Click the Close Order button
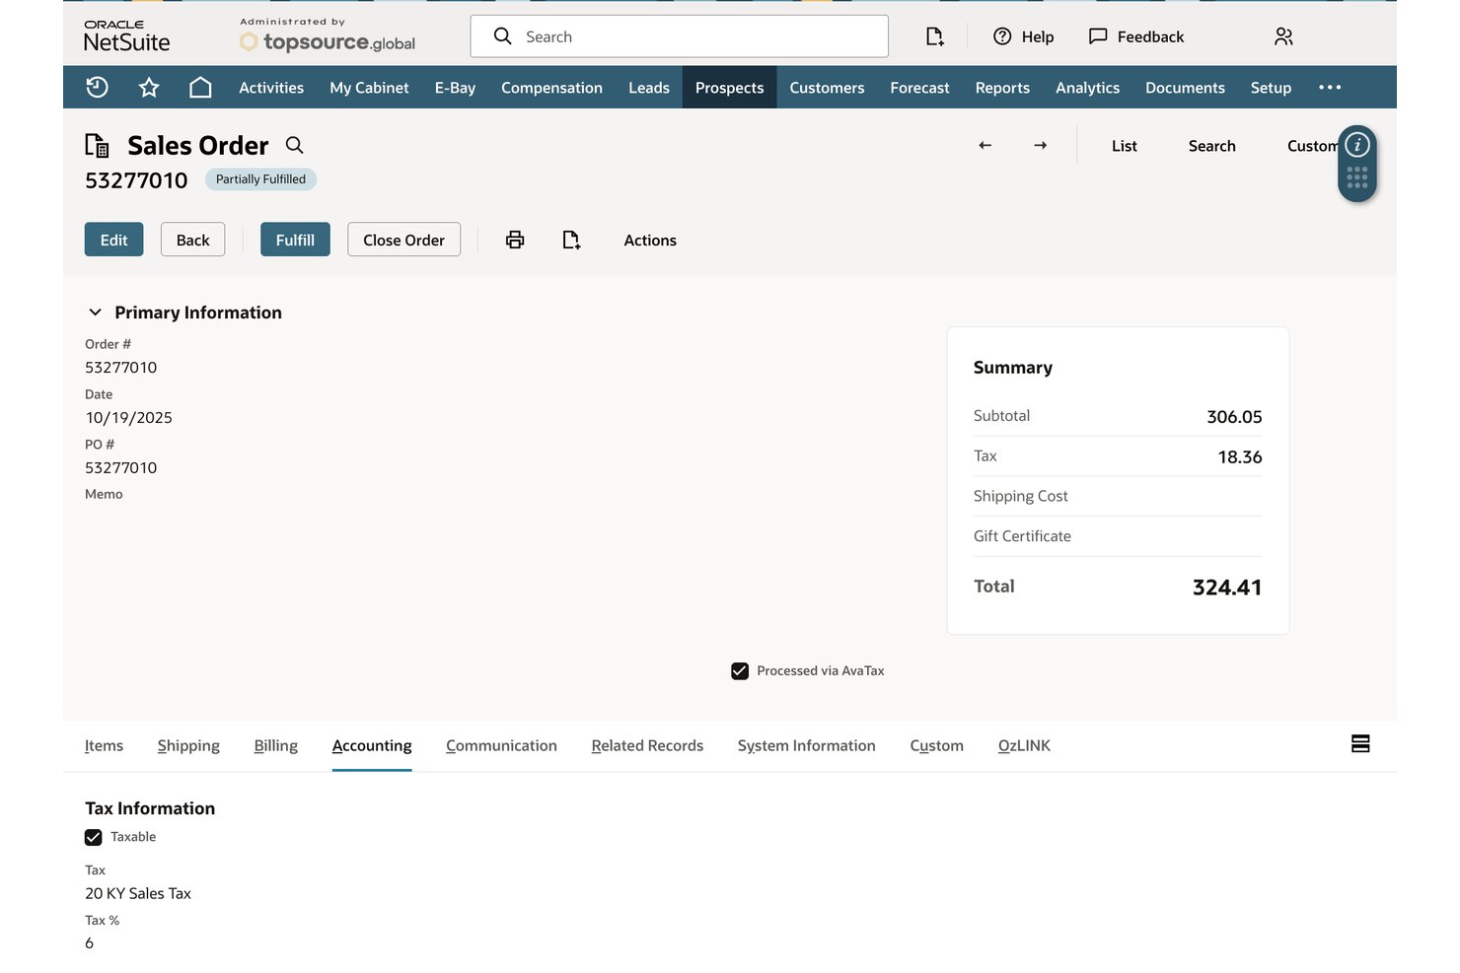 pyautogui.click(x=403, y=240)
